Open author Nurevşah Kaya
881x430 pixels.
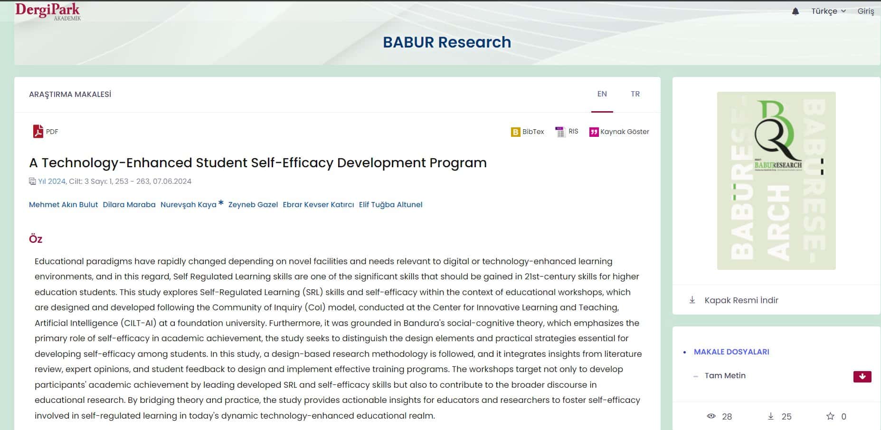point(188,205)
